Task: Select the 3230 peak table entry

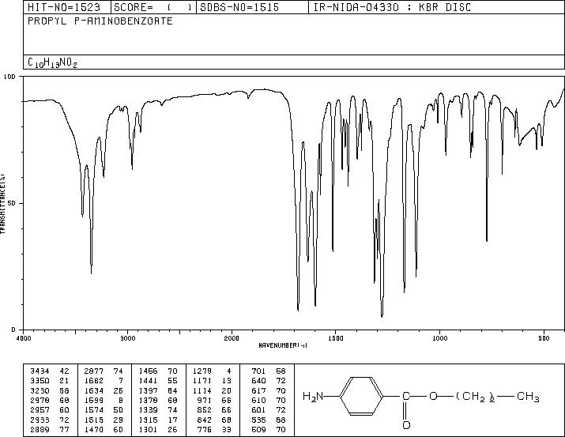Action: (49, 391)
